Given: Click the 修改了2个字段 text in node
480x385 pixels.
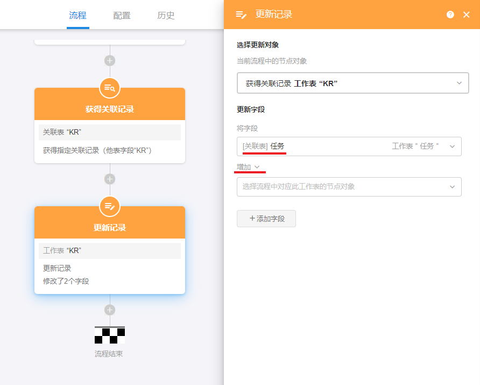Looking at the screenshot, I should point(66,281).
